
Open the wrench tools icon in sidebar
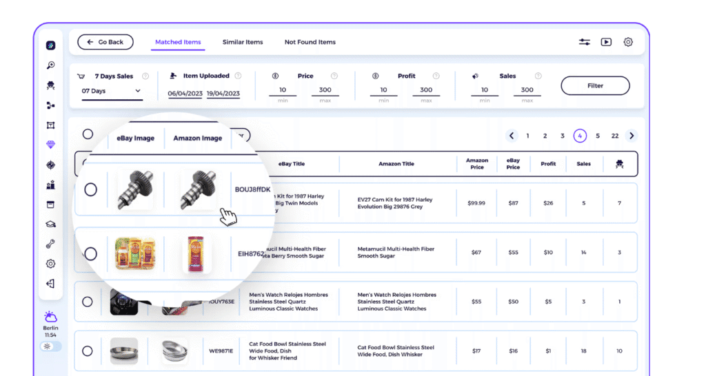coord(50,244)
